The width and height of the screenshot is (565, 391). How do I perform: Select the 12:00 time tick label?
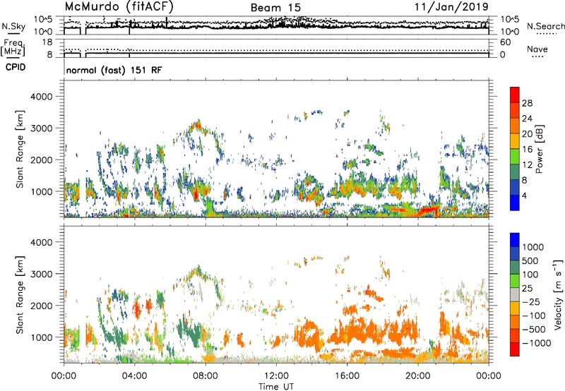point(276,376)
